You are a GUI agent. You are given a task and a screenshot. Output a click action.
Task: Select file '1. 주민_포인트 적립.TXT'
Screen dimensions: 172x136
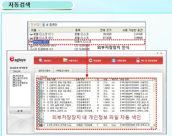(x=58, y=100)
